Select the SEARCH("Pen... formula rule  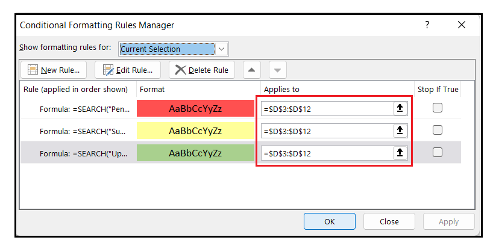pos(84,109)
